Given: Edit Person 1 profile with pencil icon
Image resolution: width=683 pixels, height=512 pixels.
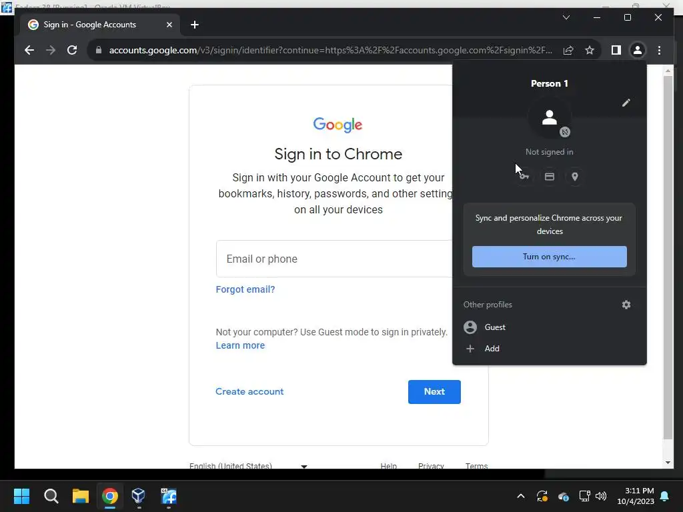Looking at the screenshot, I should [x=626, y=103].
